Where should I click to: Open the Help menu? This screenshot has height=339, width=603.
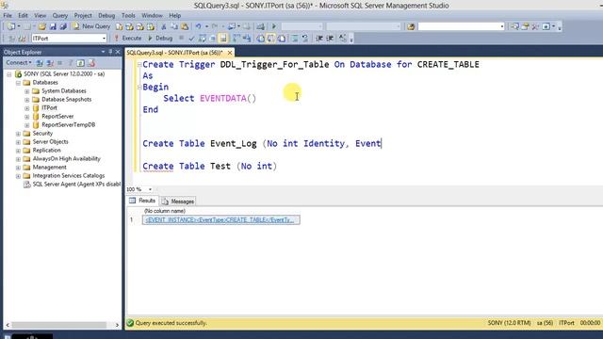coord(175,16)
